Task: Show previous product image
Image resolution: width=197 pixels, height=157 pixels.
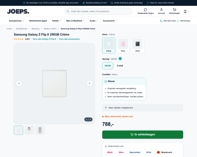Action: coord(19,83)
